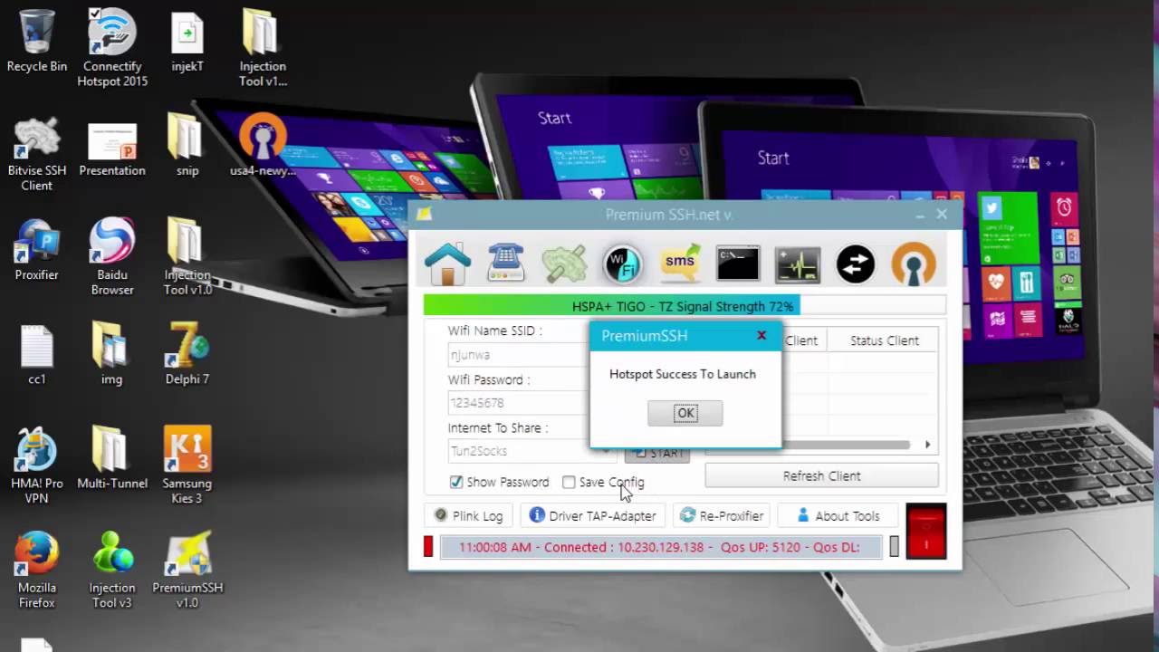Open the Recycle Bin
Screen dimensions: 1159x652
pyautogui.click(x=36, y=41)
